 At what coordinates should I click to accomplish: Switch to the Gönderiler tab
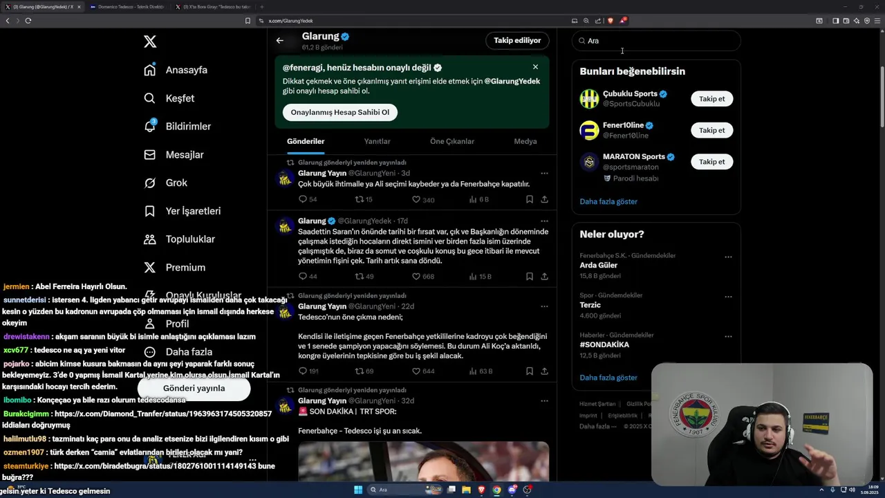pos(306,141)
